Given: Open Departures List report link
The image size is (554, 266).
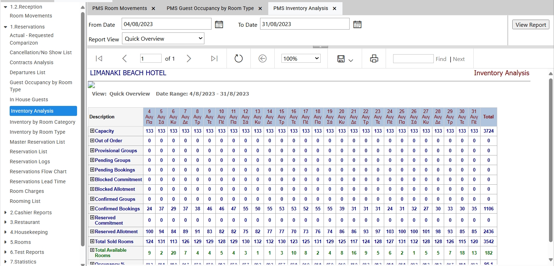Looking at the screenshot, I should click(x=27, y=72).
